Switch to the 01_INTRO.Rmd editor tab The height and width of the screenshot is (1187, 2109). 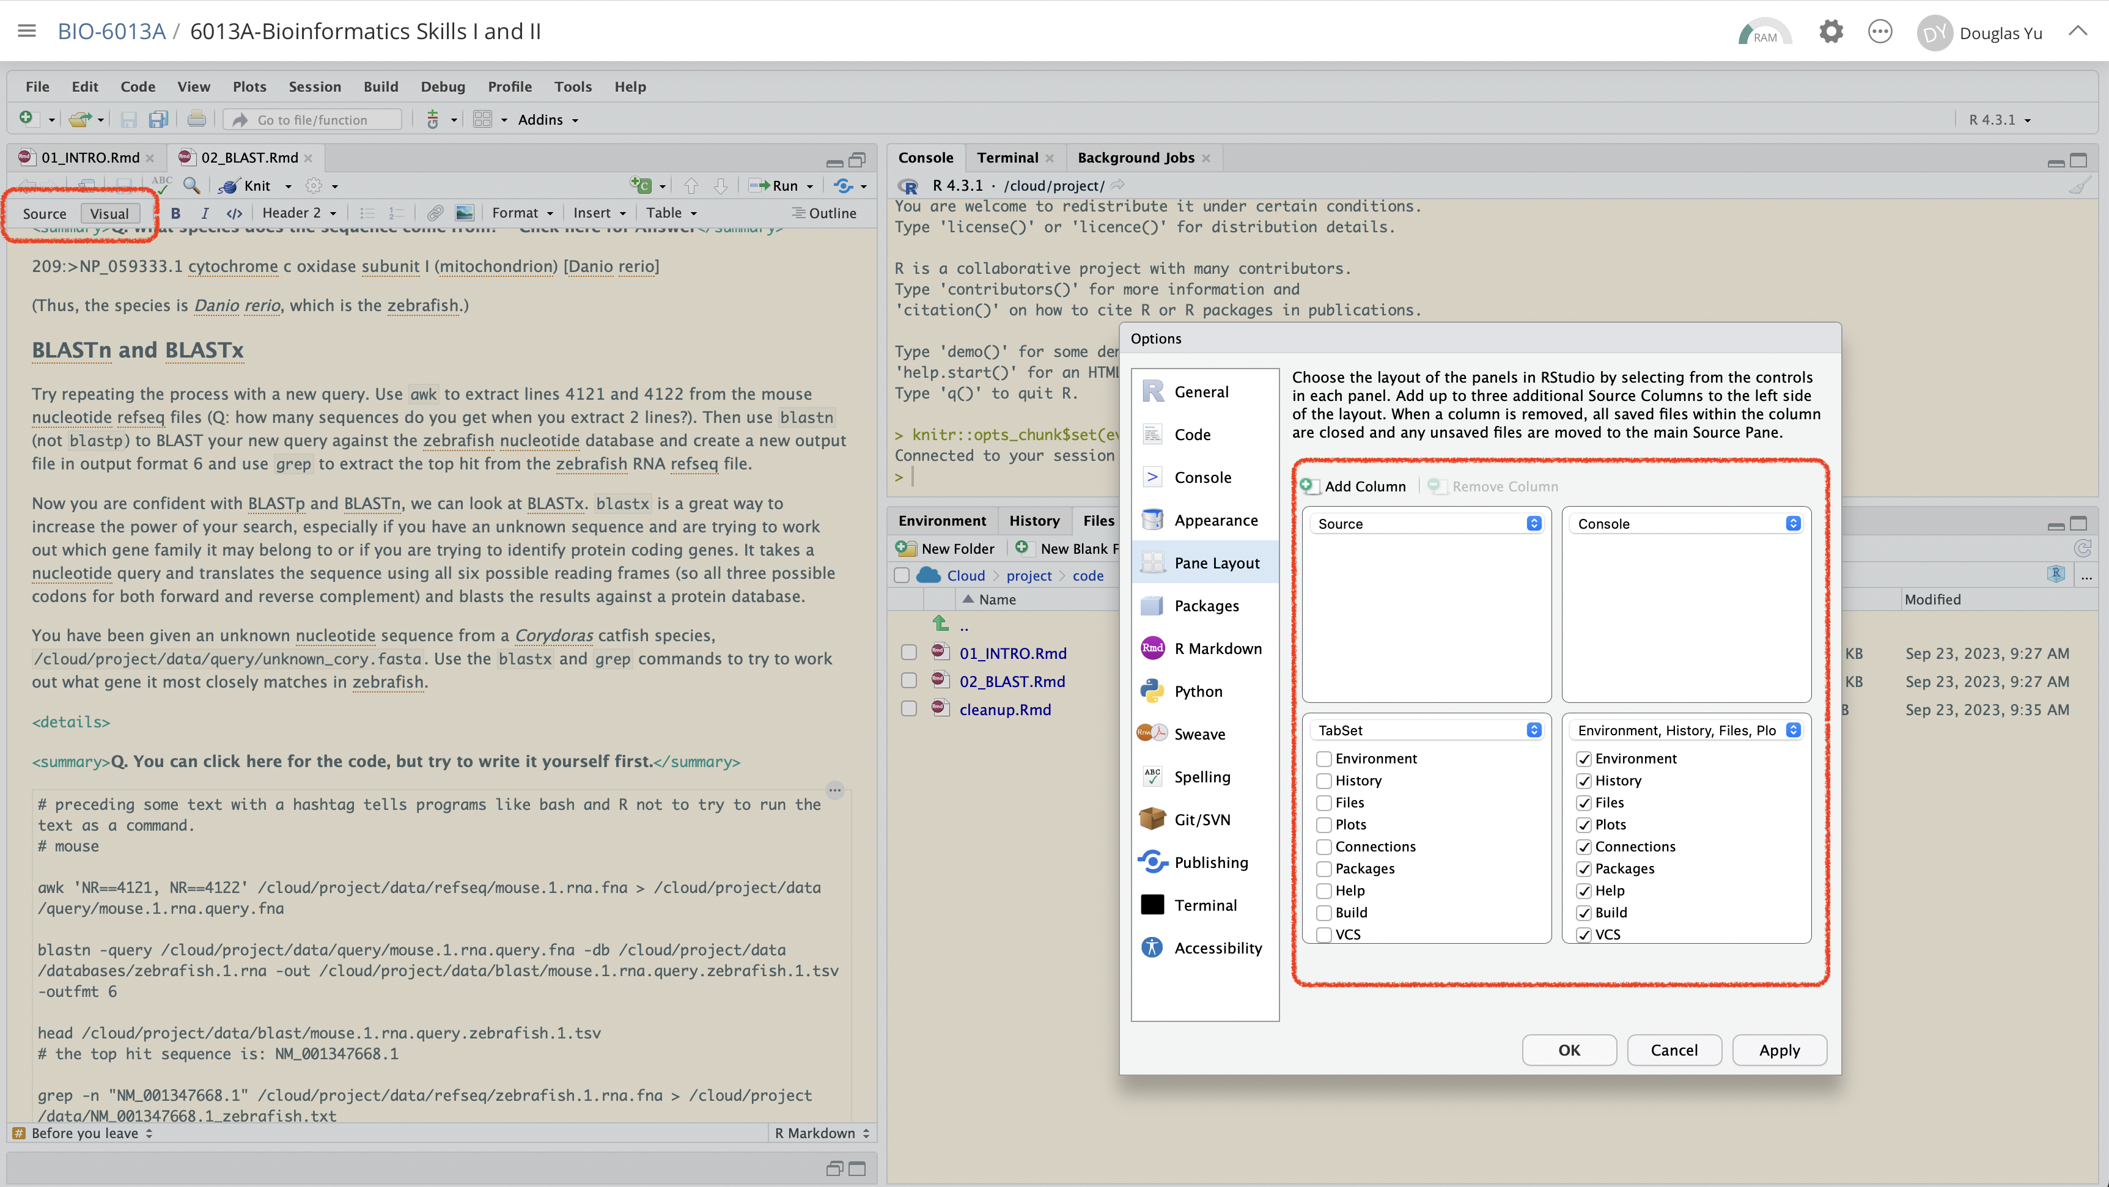coord(90,158)
